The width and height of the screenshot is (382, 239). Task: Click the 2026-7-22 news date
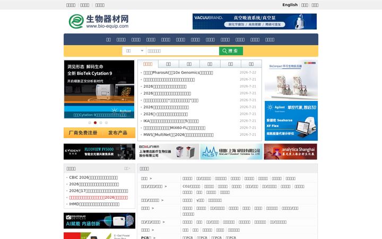(248, 72)
